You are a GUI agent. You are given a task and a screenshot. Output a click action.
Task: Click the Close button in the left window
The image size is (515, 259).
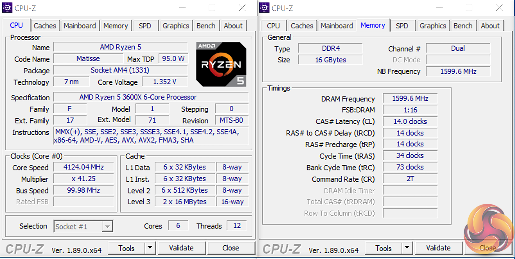coord(231,248)
